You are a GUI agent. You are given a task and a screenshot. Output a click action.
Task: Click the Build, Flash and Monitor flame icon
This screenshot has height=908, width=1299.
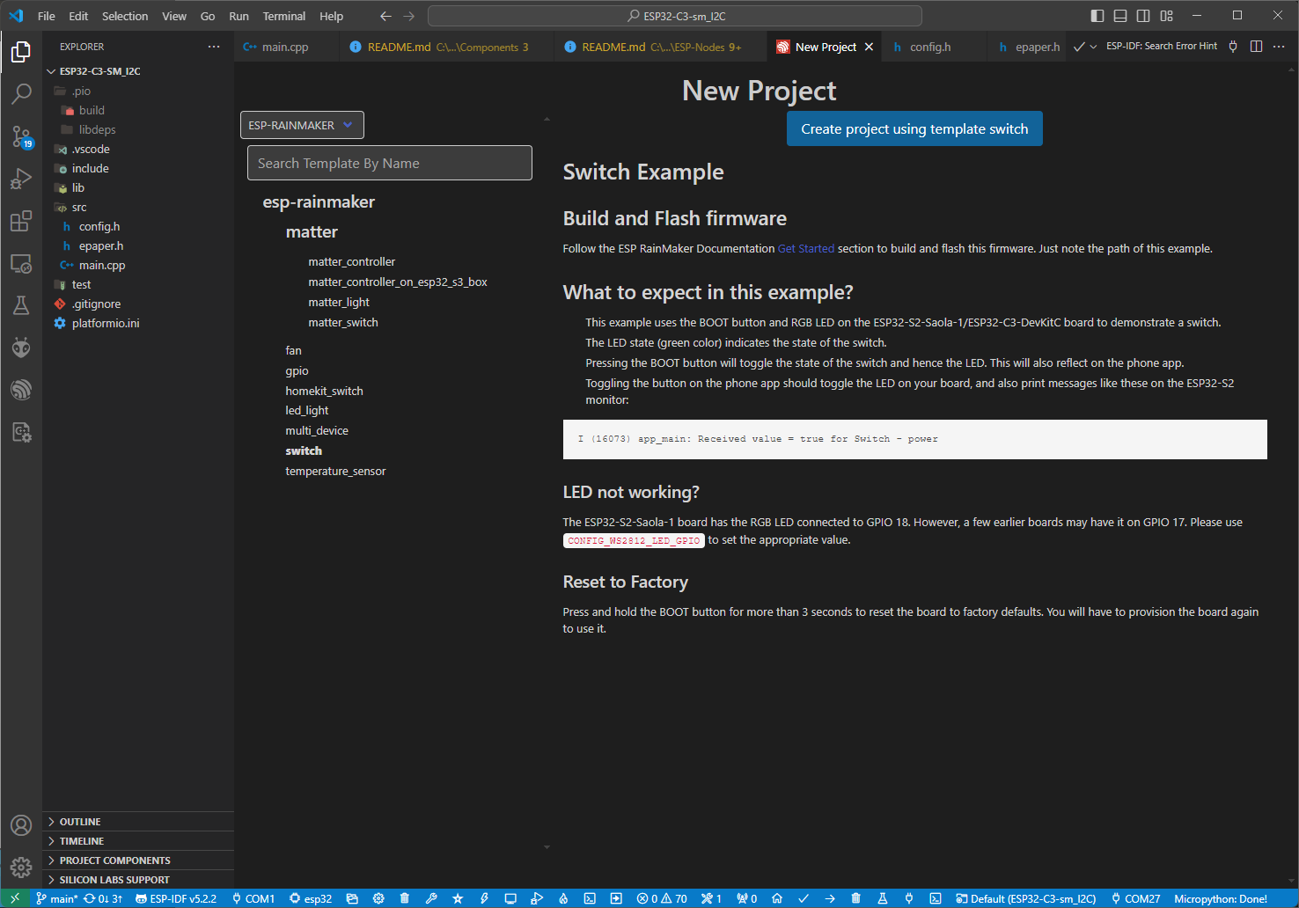563,898
